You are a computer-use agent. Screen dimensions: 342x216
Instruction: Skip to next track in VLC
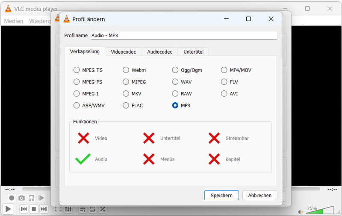pyautogui.click(x=44, y=209)
